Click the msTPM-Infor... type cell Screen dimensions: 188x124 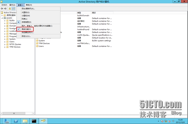[x=83, y=43]
